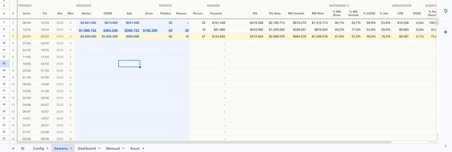Screen dimensions: 452x152
Task: Switch to the Anual sheet tab
Action: [x=135, y=149]
